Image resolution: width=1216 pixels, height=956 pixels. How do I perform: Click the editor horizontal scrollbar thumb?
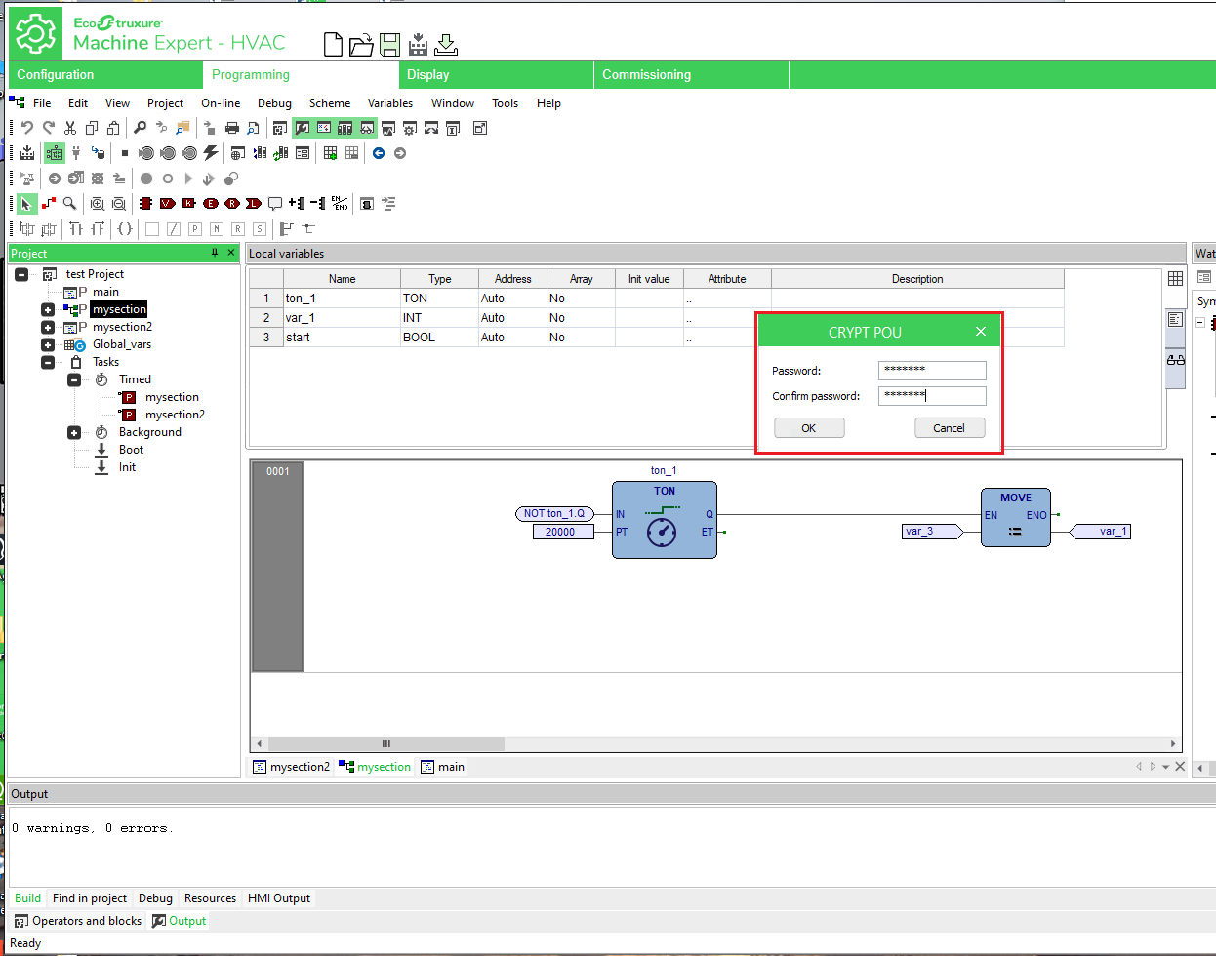[x=385, y=743]
